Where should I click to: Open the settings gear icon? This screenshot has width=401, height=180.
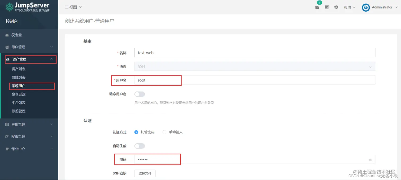[336, 7]
